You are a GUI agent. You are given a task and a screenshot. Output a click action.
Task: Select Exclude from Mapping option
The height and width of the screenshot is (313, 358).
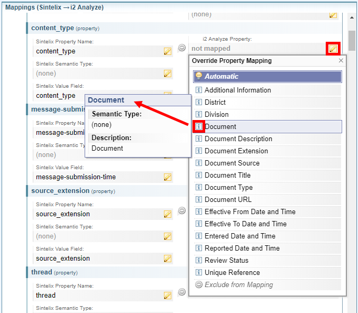point(238,284)
